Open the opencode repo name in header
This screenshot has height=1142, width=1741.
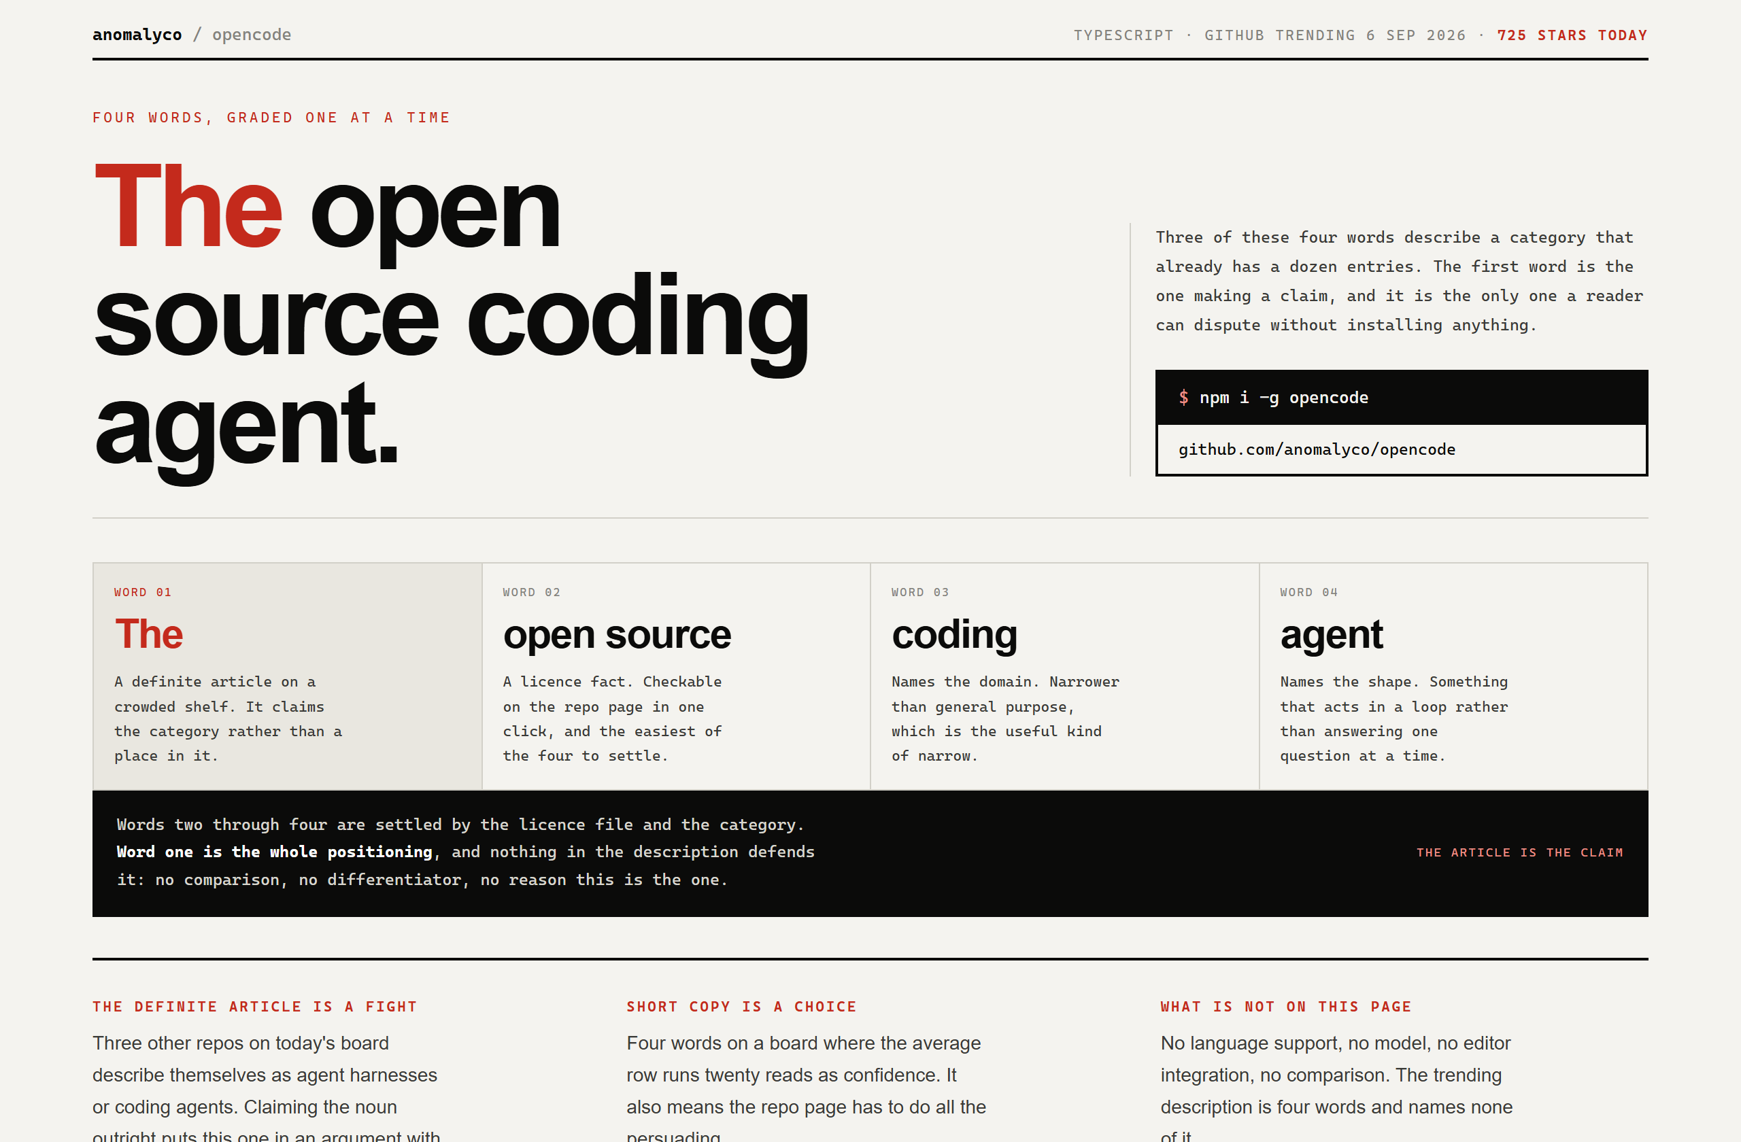click(252, 35)
